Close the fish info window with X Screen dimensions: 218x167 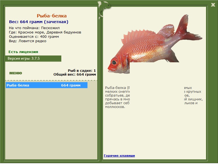point(213,5)
